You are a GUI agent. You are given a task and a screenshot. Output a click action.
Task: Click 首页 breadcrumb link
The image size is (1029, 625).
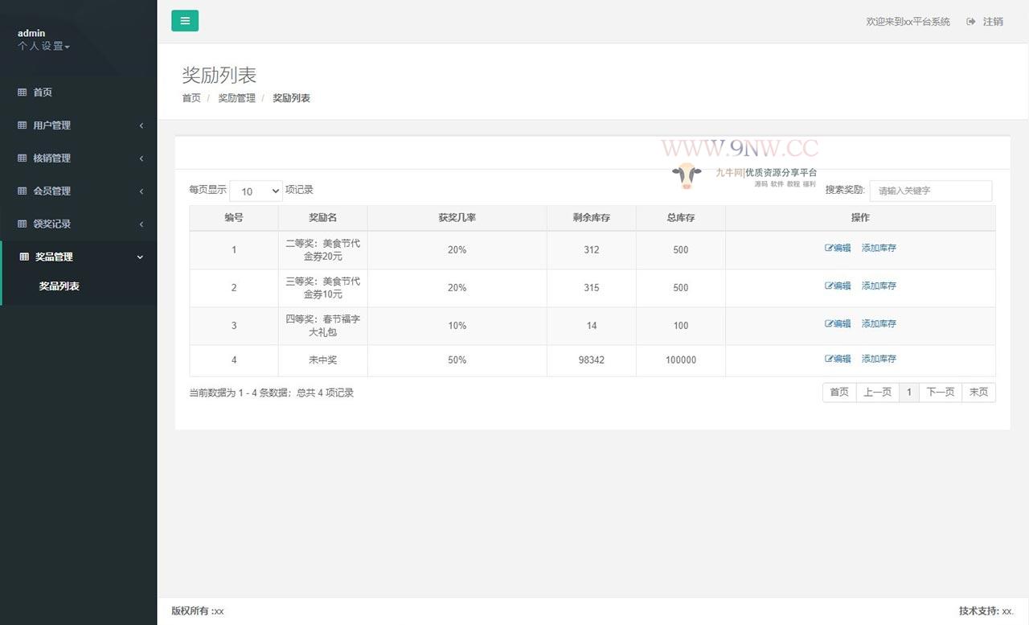191,98
